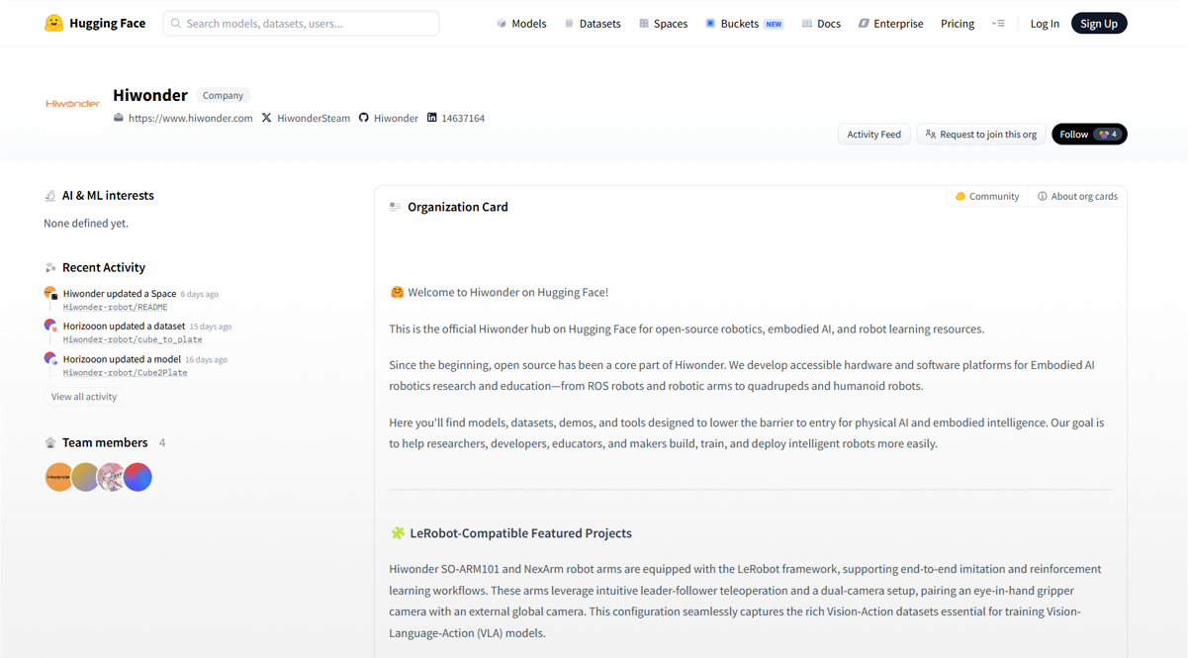Open the Community tab on the org card

[987, 196]
